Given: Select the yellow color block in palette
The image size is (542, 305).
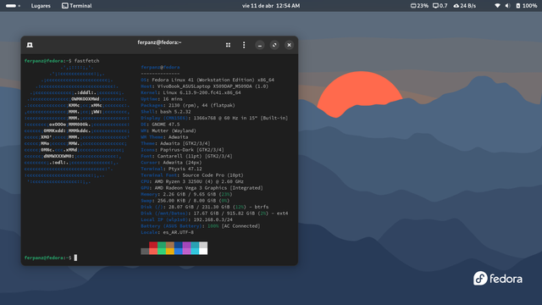Looking at the screenshot, I should pyautogui.click(x=169, y=252).
